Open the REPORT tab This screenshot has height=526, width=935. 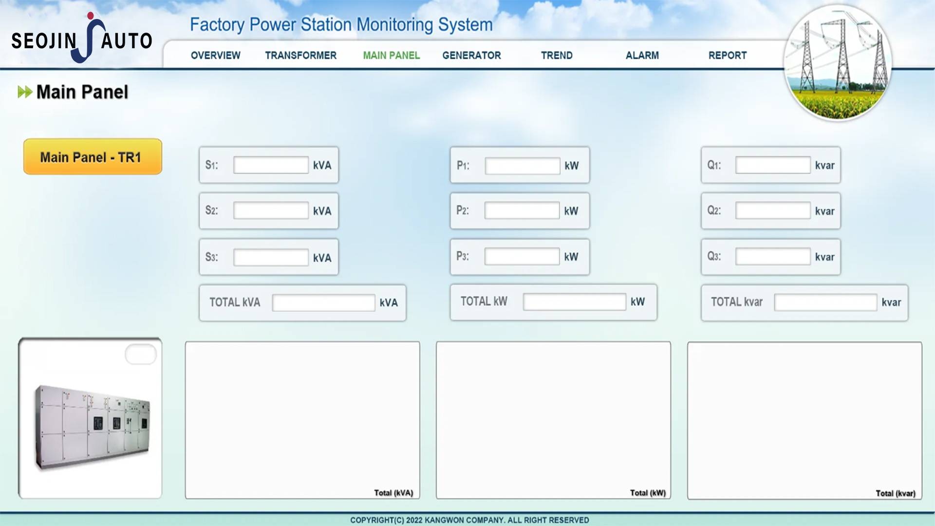point(727,56)
